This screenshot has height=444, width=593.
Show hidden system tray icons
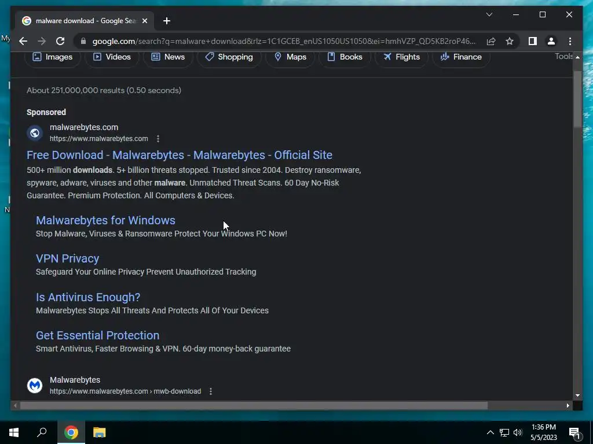490,432
